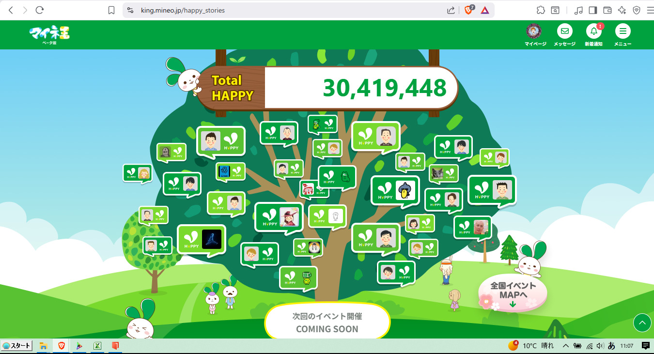Select the shoebill bird HAPPY bubble

point(395,191)
